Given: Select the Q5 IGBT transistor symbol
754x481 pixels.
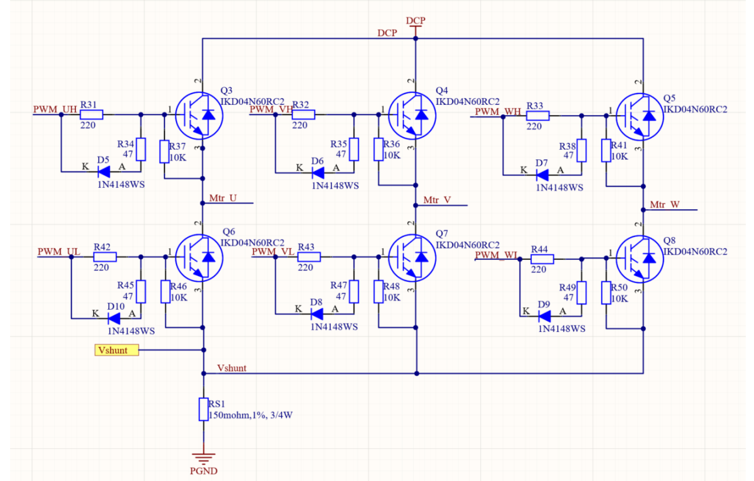Looking at the screenshot, I should 640,117.
